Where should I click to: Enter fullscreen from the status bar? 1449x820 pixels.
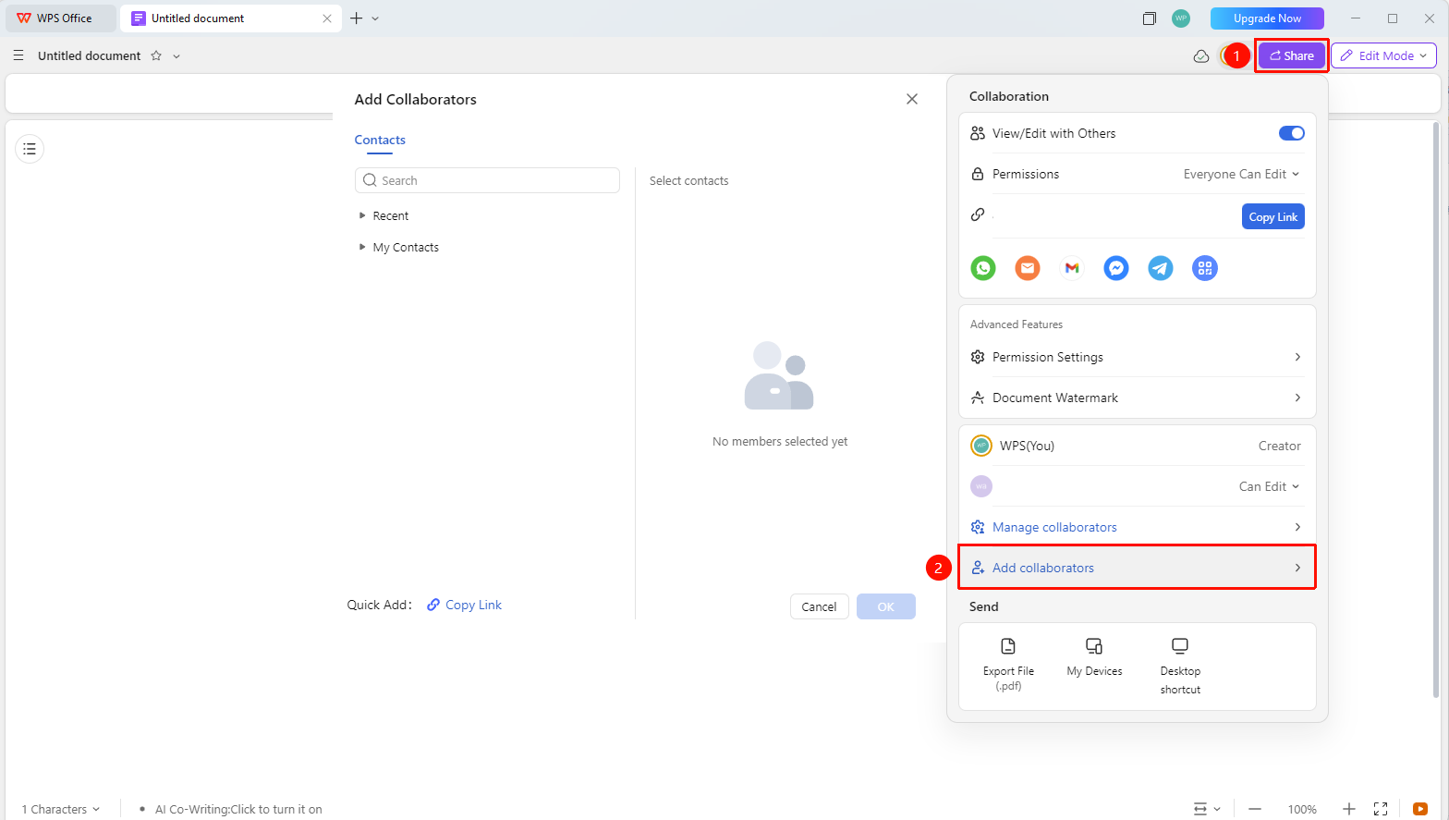1381,809
